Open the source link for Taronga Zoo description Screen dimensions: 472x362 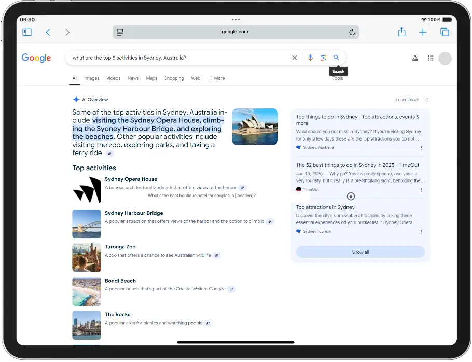pyautogui.click(x=216, y=256)
